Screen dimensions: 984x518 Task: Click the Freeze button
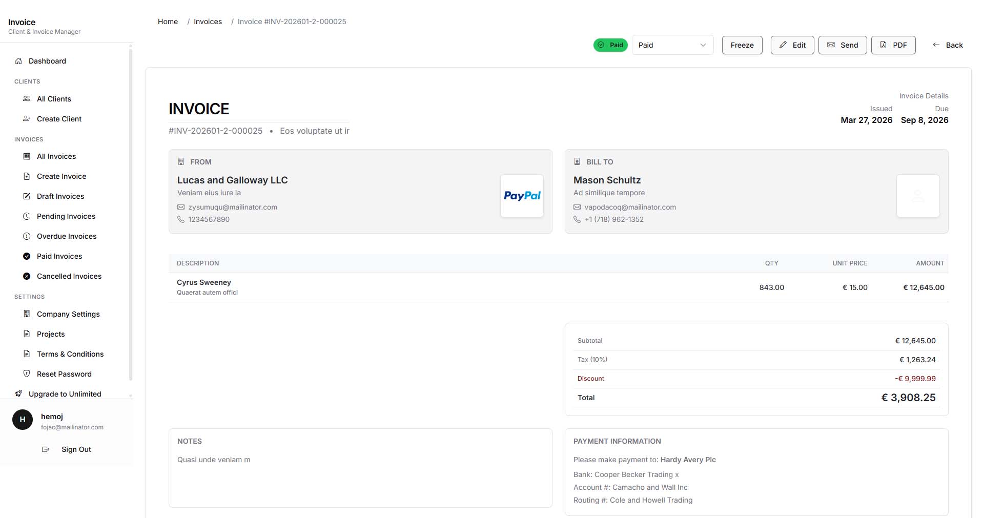(742, 45)
